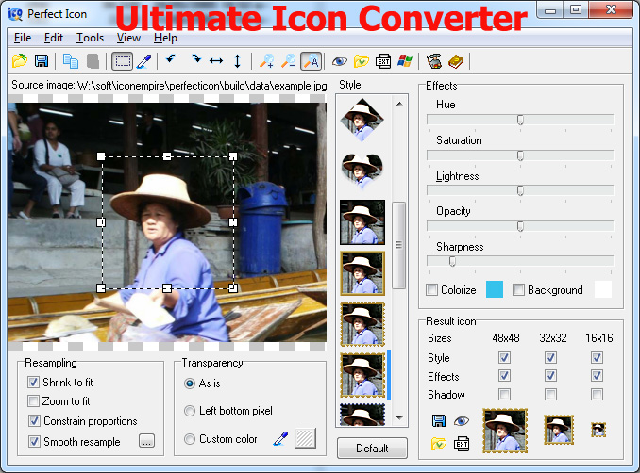Click the EXT icon in Result icon panel

pyautogui.click(x=462, y=444)
